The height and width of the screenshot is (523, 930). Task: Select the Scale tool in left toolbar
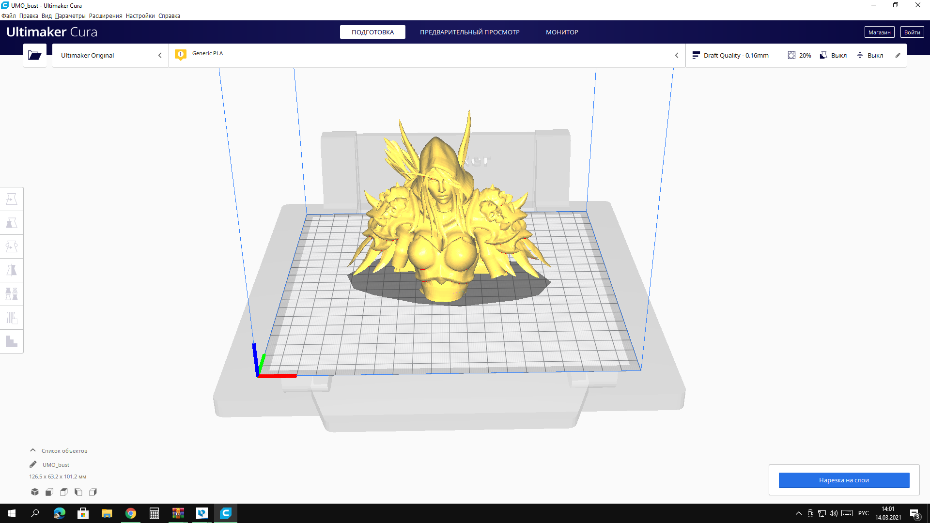click(x=12, y=223)
